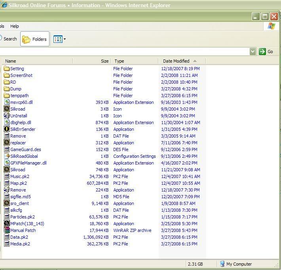Image resolution: width=281 pixels, height=270 pixels.
Task: Click the sigfile.md5 file icon
Action: (7, 197)
